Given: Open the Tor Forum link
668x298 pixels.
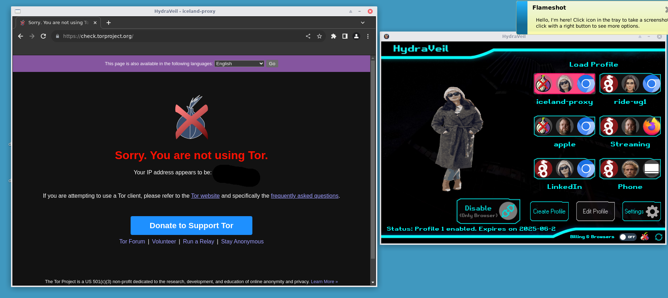Looking at the screenshot, I should click(132, 241).
